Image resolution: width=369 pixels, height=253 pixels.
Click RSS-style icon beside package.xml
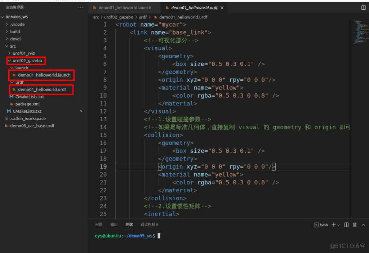11,104
